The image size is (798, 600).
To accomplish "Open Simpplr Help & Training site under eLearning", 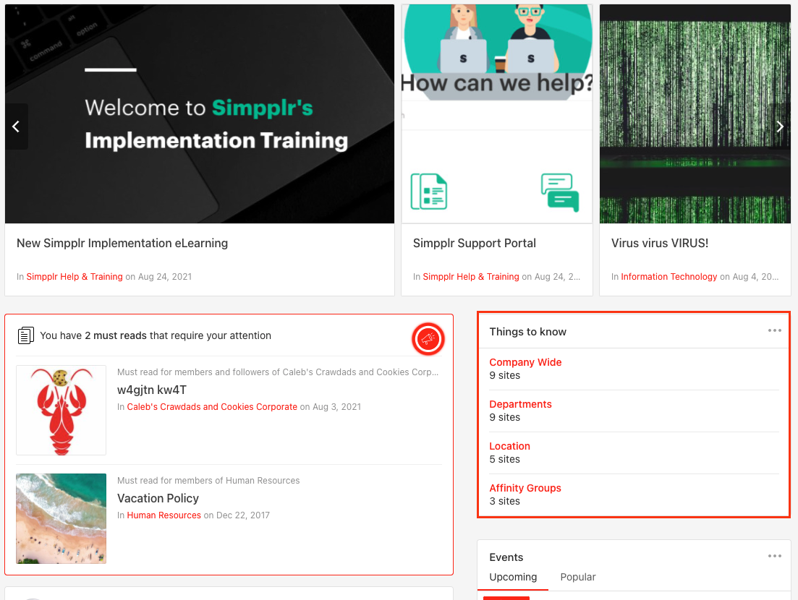I will coord(75,277).
